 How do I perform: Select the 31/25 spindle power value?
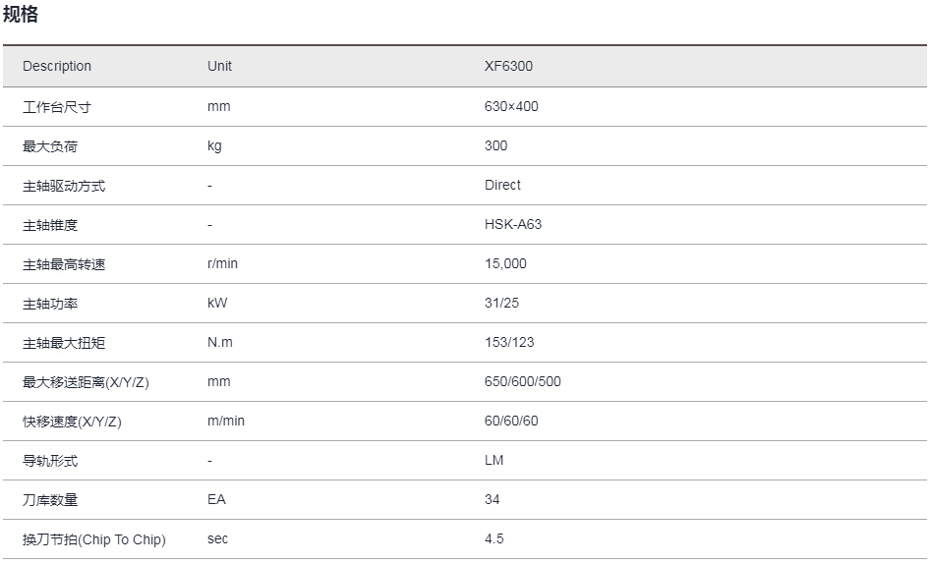pos(501,303)
